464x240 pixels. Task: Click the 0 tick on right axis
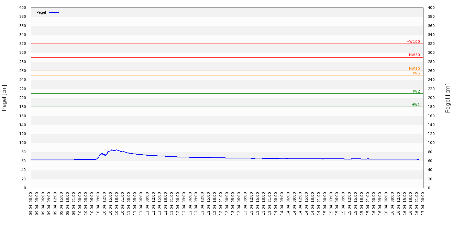pos(429,188)
